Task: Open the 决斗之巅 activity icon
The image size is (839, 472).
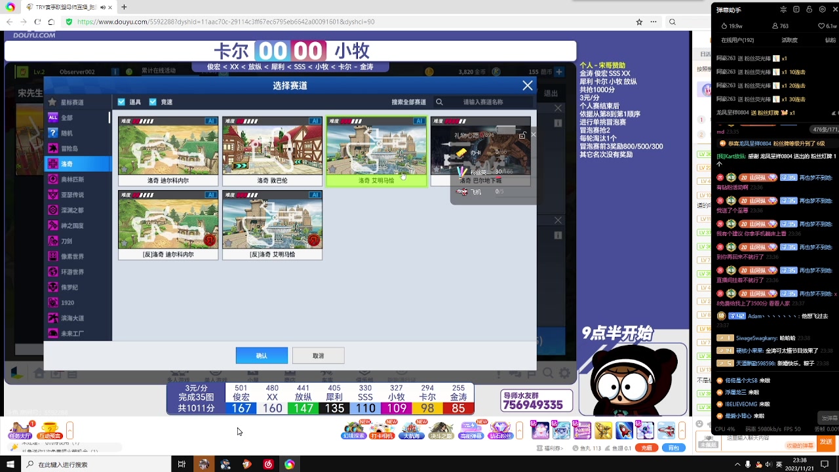Action: 441,430
